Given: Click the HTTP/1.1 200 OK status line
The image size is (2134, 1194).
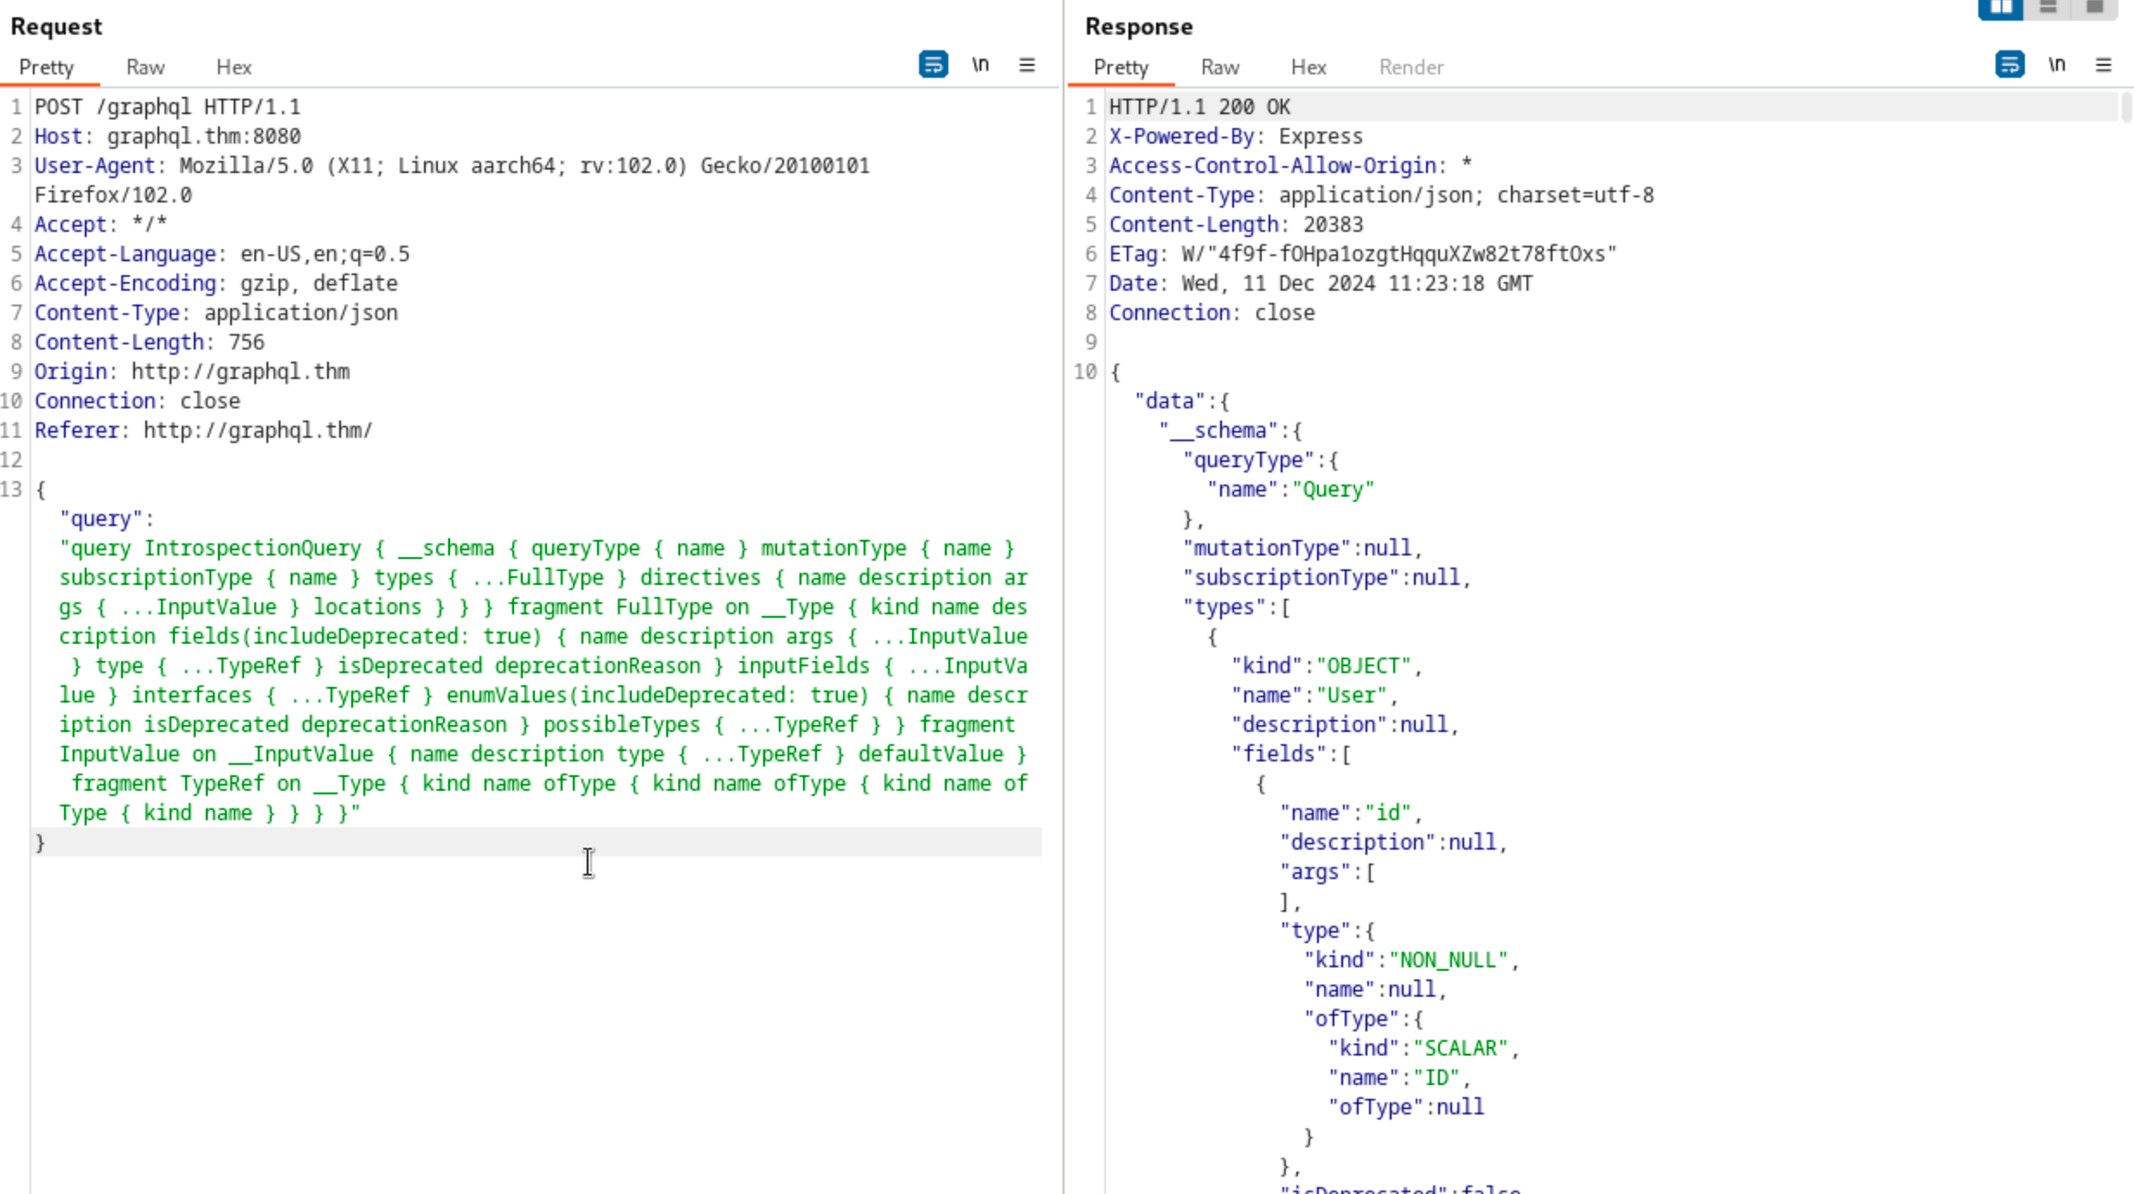Looking at the screenshot, I should coord(1199,107).
